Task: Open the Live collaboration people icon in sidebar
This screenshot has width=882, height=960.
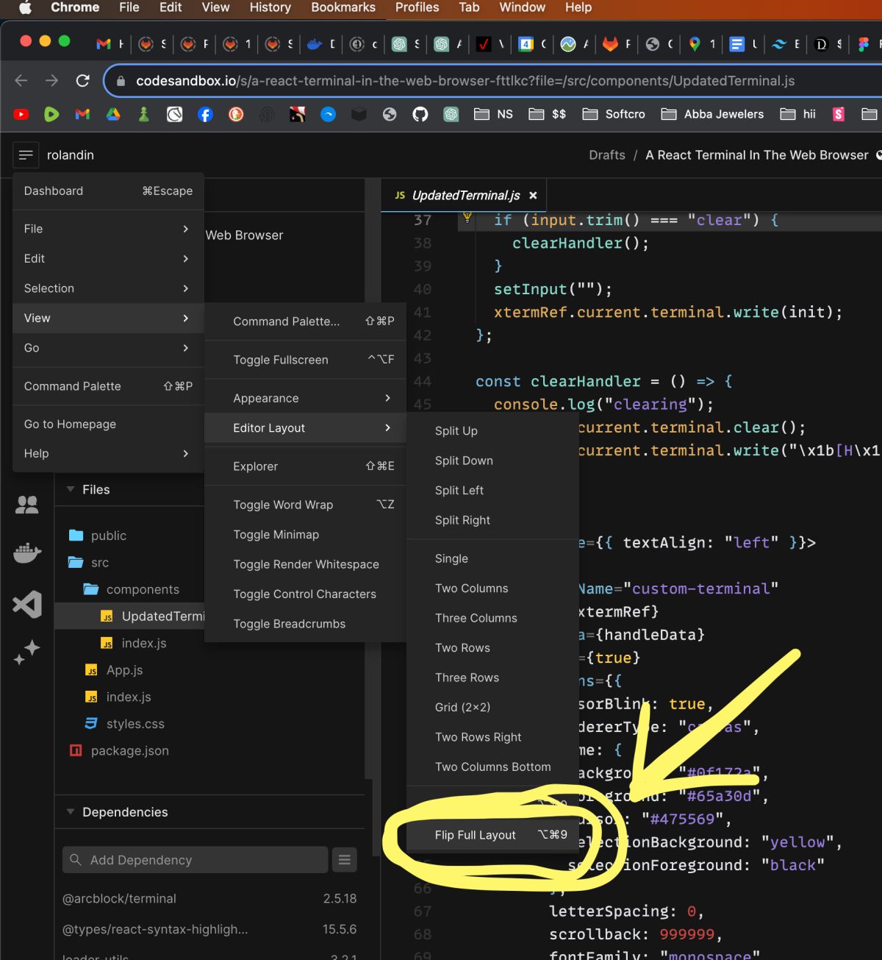Action: [x=27, y=505]
